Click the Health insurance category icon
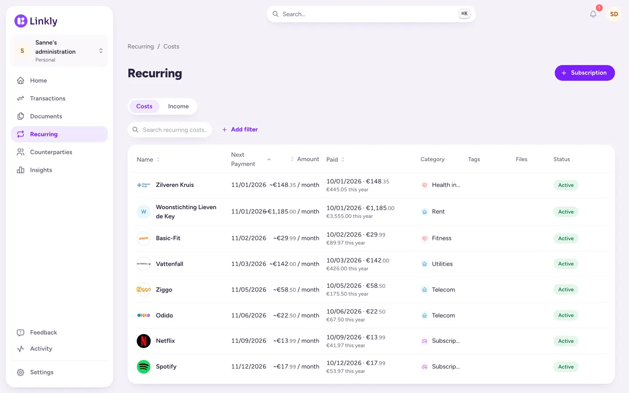This screenshot has width=629, height=393. [424, 185]
